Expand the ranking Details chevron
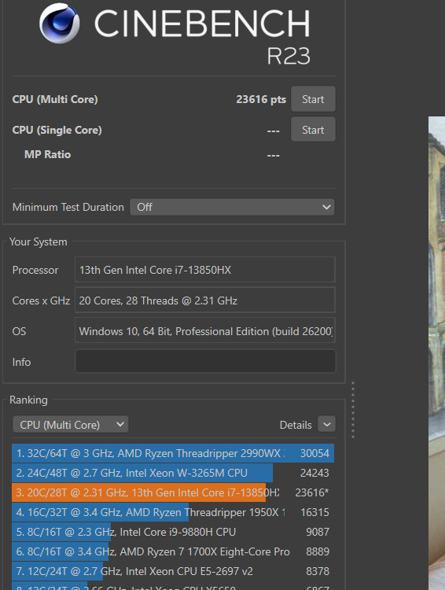 [326, 424]
